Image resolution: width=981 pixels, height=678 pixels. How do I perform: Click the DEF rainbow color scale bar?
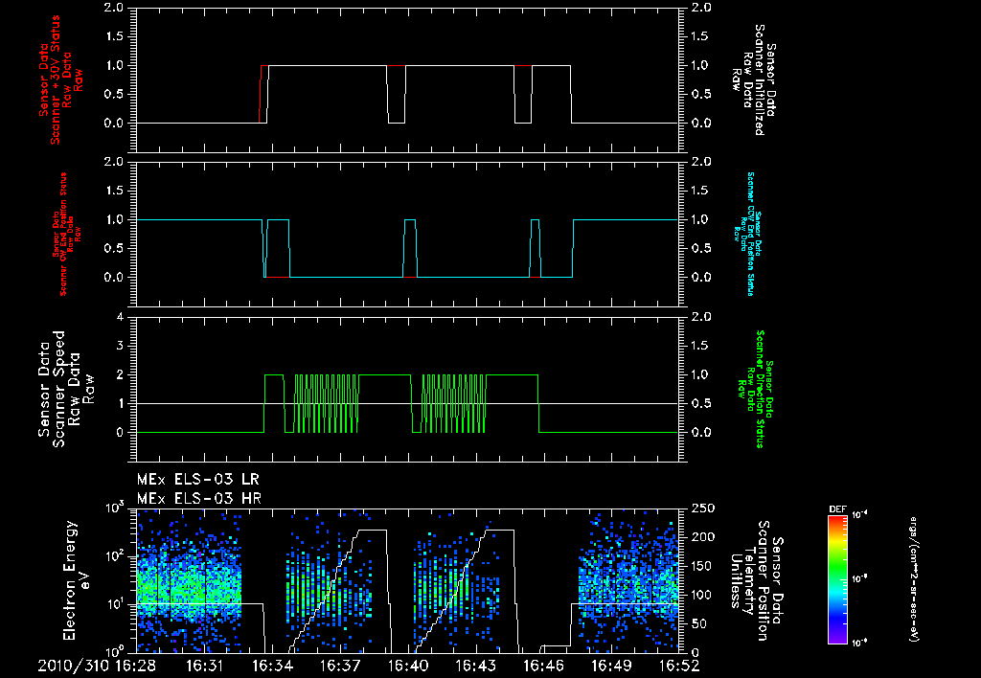[837, 579]
